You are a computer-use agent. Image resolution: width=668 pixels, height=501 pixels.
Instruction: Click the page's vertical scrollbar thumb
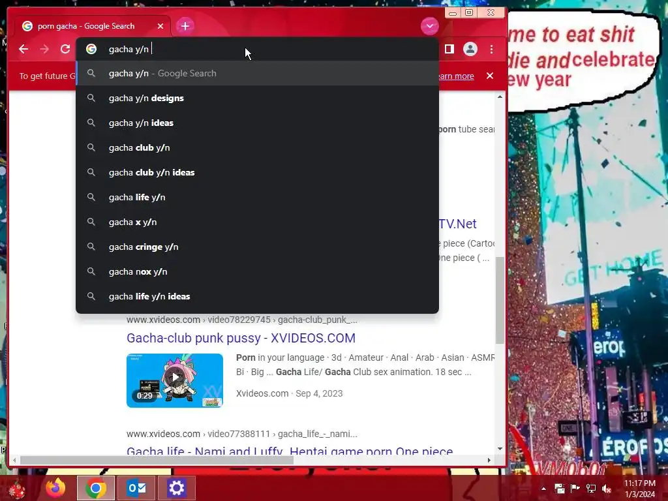tap(500, 300)
